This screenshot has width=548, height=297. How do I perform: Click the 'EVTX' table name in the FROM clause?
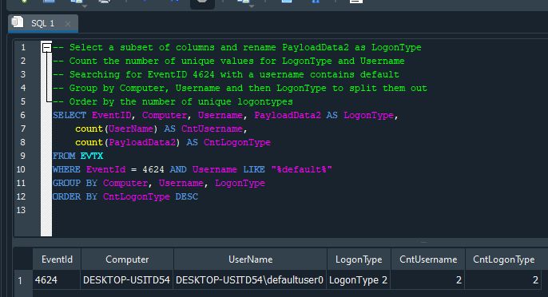92,156
